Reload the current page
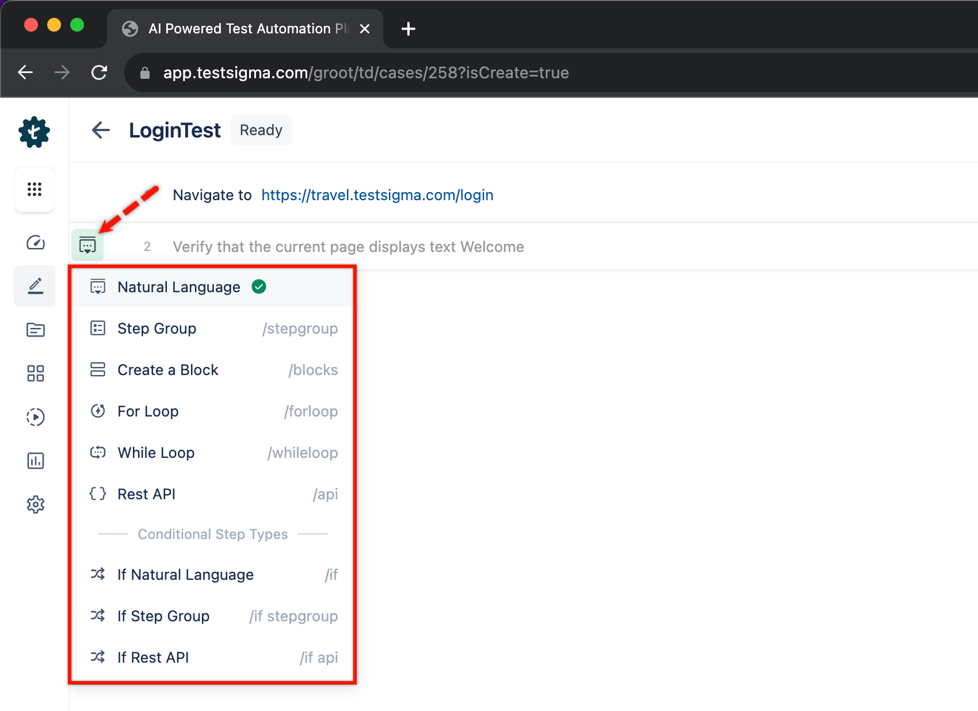 [x=99, y=72]
